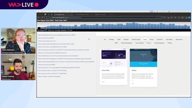The width and height of the screenshot is (192, 108).
Task: Click Daniel Cranney's video feed
Action: (x=18, y=67)
